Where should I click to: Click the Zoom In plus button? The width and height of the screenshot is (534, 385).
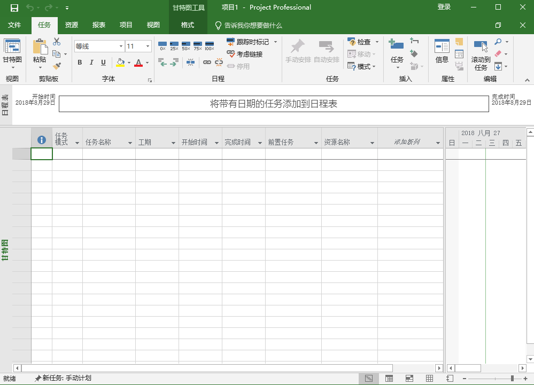click(x=525, y=378)
